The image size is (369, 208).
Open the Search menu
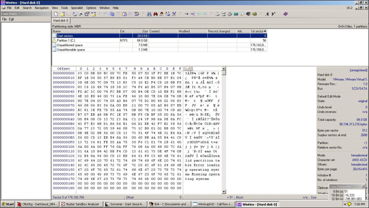point(27,8)
